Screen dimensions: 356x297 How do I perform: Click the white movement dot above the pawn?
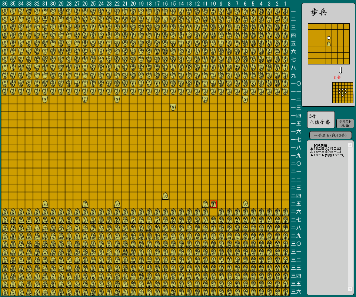(x=329, y=38)
